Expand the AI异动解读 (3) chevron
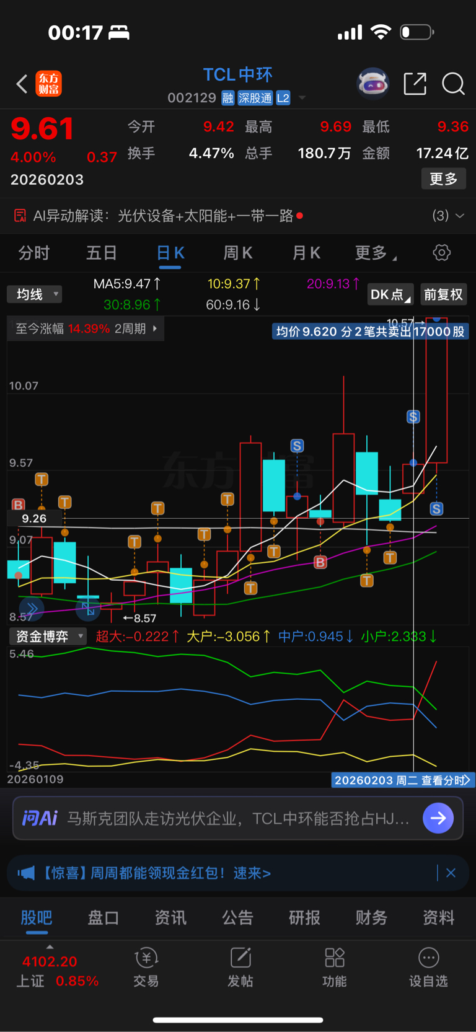 click(x=459, y=216)
